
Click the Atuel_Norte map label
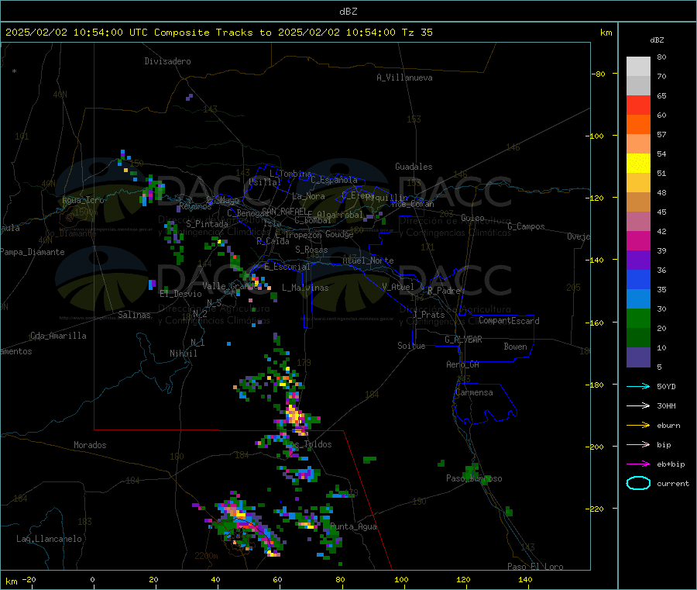(x=368, y=260)
